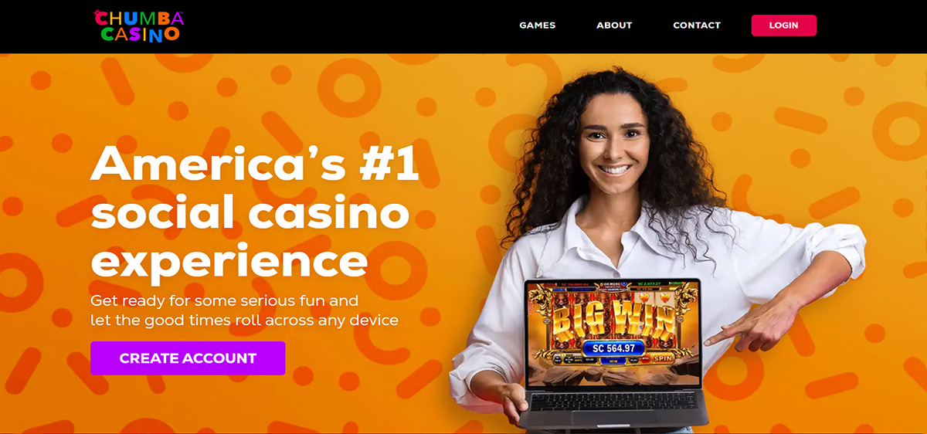
Task: Click the green SC balance at slot top
Action: tap(649, 284)
